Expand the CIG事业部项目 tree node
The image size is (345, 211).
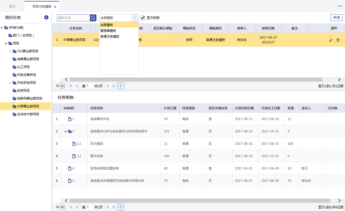click(x=11, y=51)
